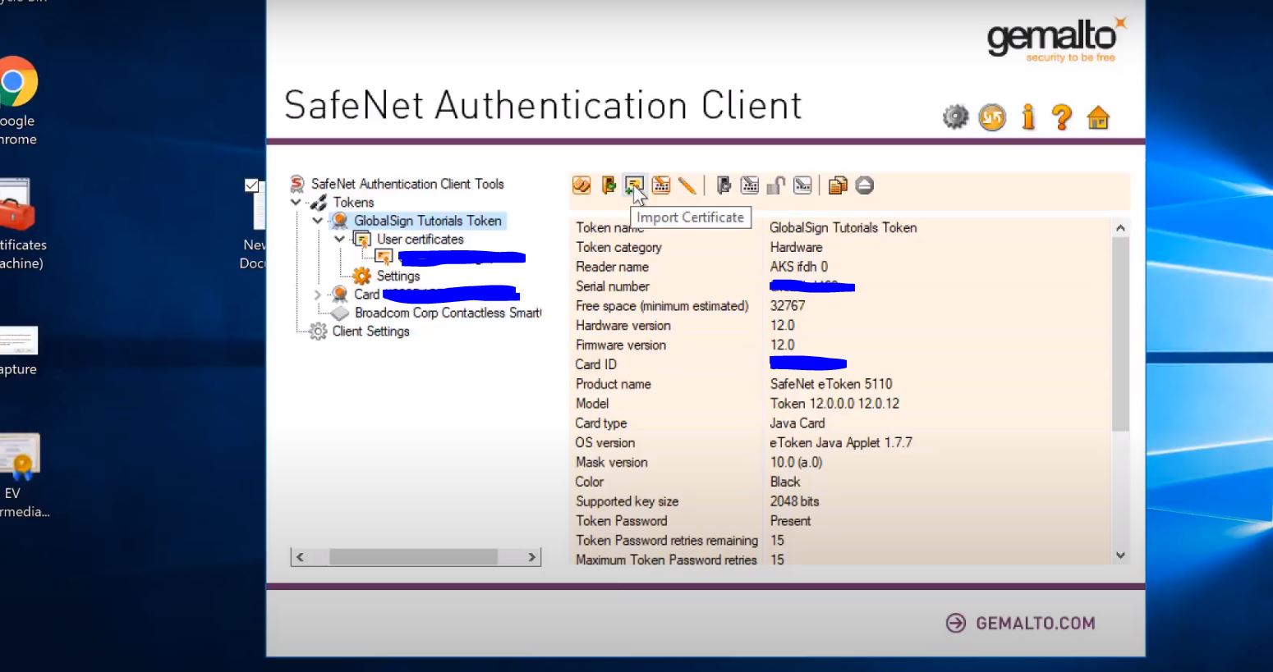Click OS version value eToken Java Applet 1.7.7

[x=840, y=442]
